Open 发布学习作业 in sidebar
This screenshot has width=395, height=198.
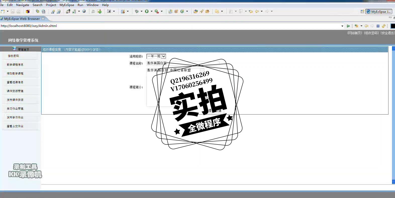tap(15, 117)
